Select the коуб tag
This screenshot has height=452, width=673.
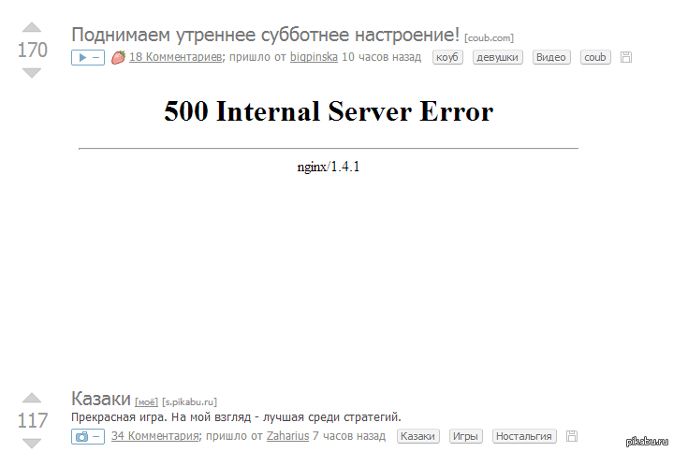447,57
